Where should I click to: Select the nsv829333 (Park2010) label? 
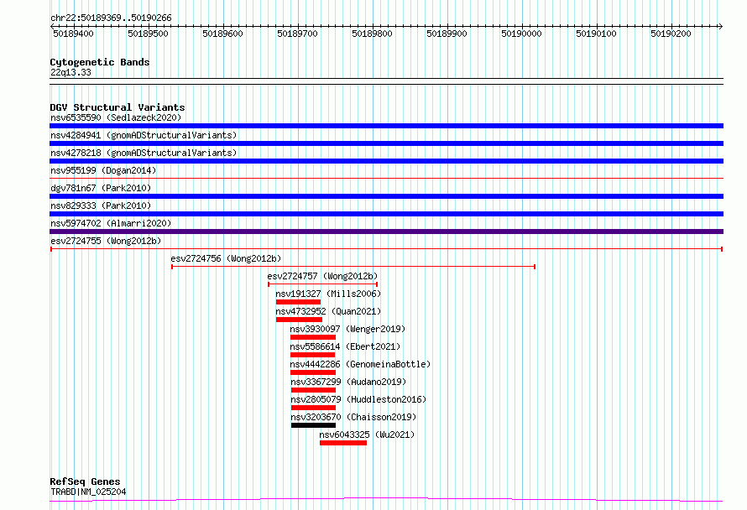click(x=101, y=206)
